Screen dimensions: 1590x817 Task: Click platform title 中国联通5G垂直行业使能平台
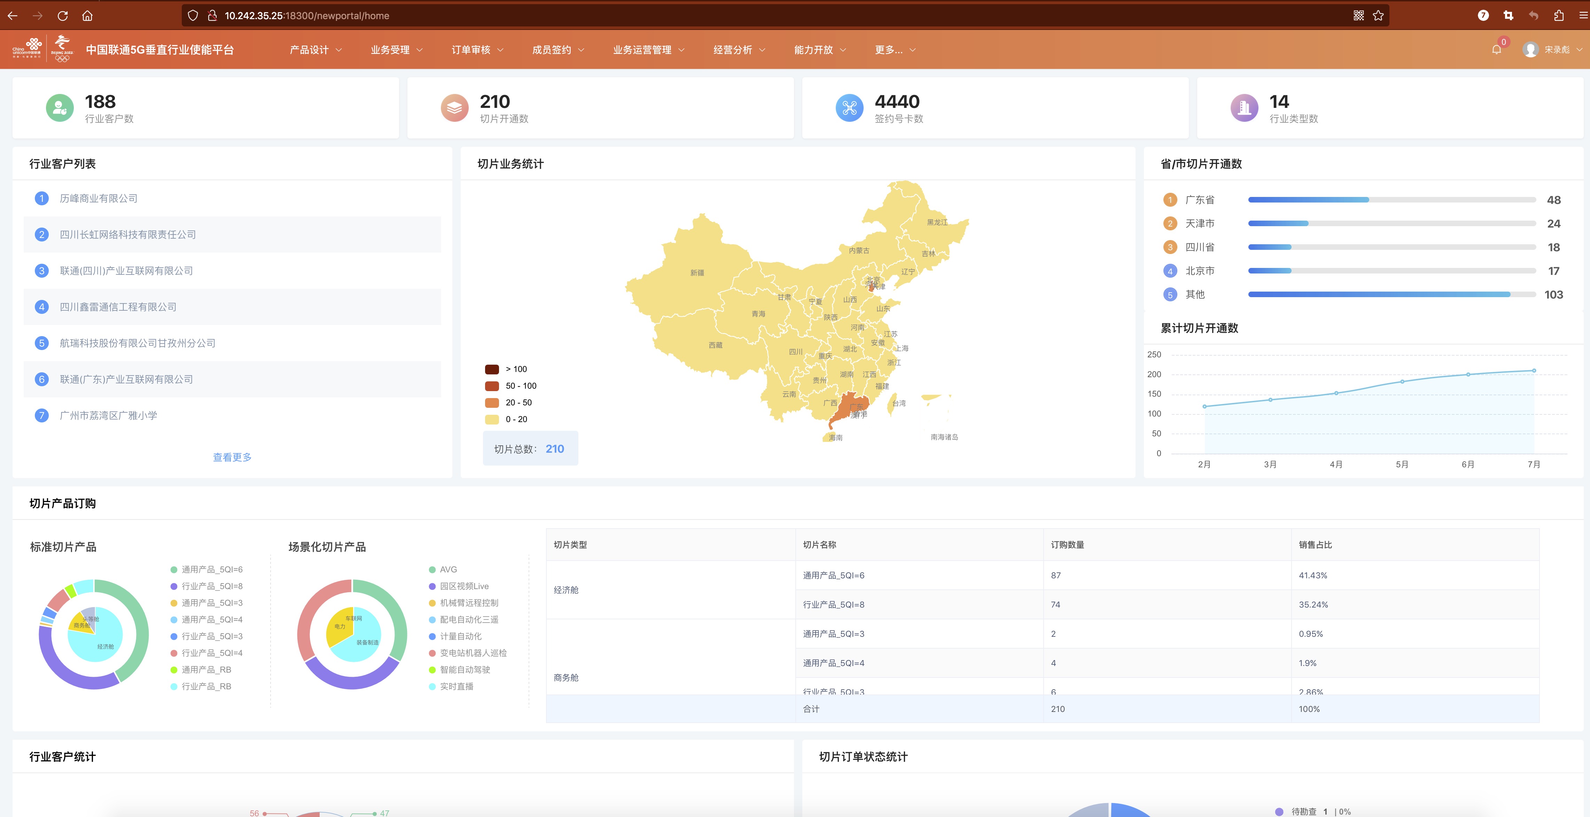160,49
